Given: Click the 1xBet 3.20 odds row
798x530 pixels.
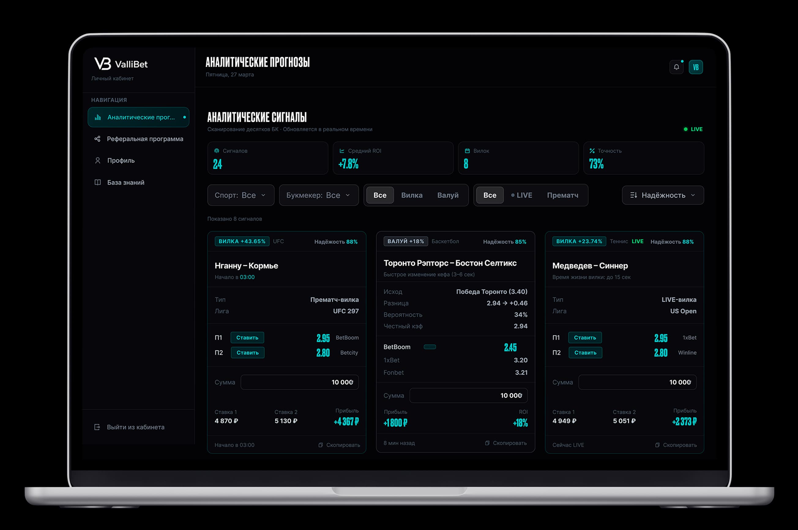Looking at the screenshot, I should 455,360.
